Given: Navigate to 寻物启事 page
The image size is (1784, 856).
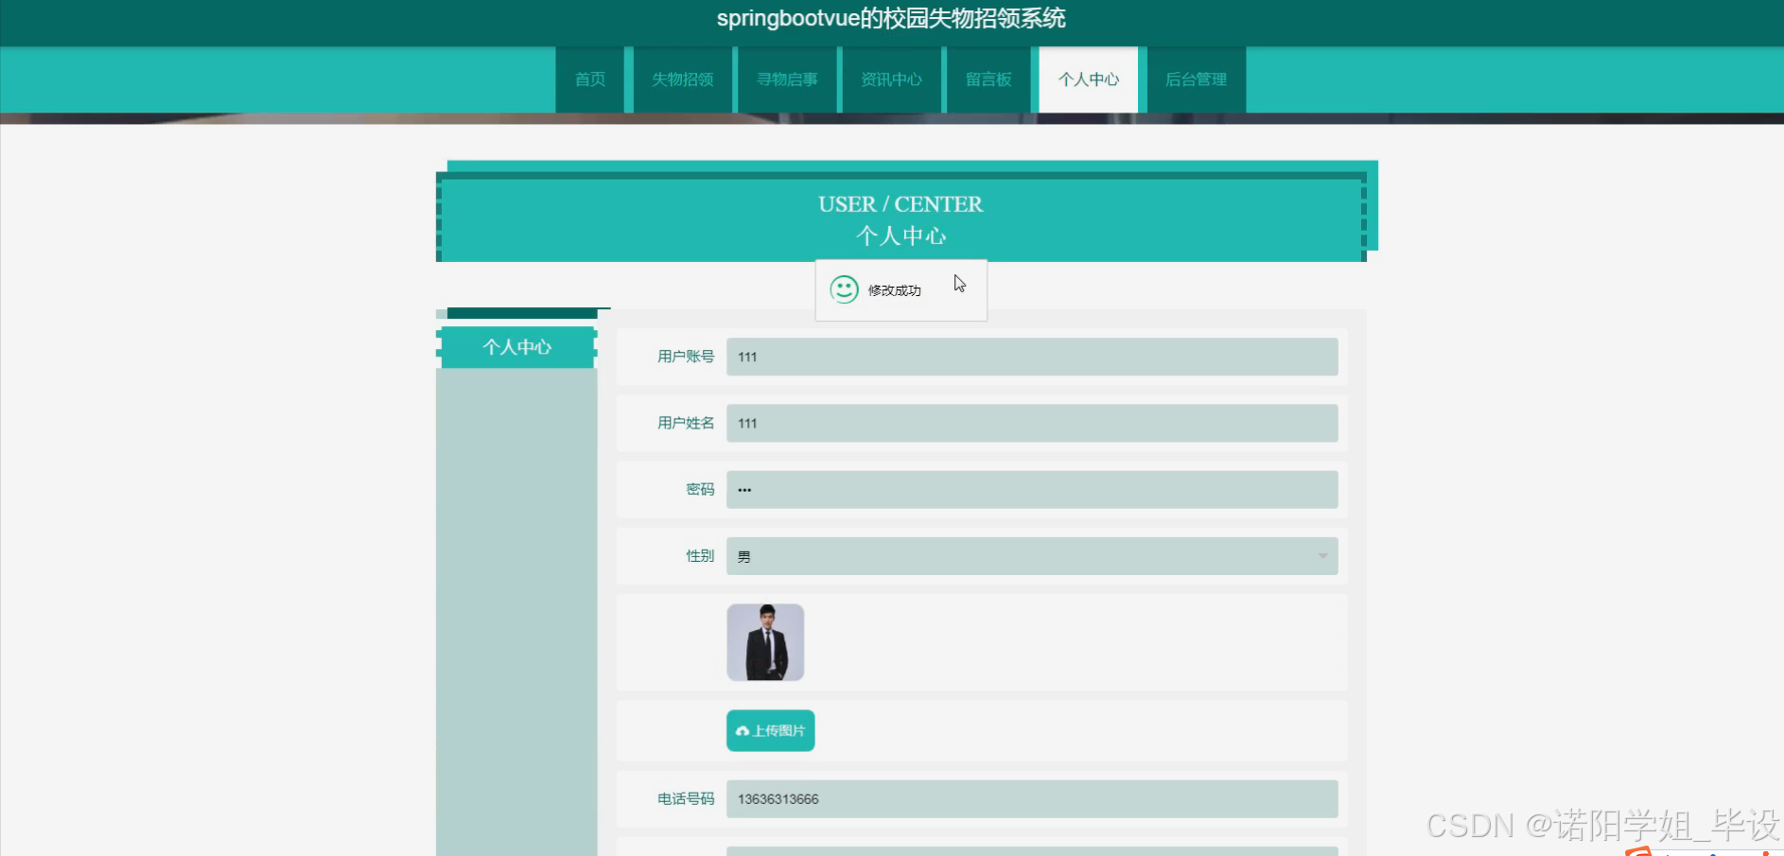Looking at the screenshot, I should pos(788,79).
